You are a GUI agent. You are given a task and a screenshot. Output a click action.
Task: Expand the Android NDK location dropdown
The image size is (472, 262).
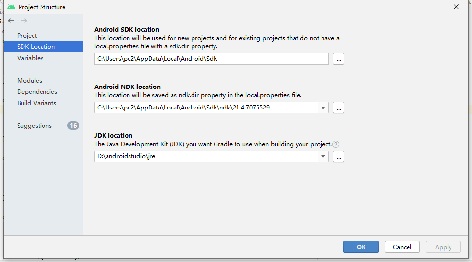(x=323, y=108)
